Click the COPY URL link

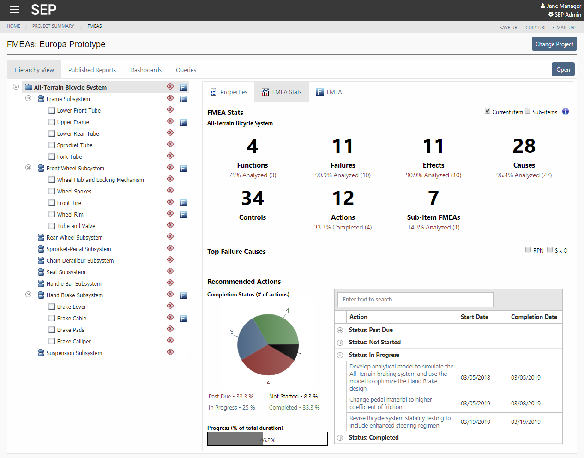point(536,27)
